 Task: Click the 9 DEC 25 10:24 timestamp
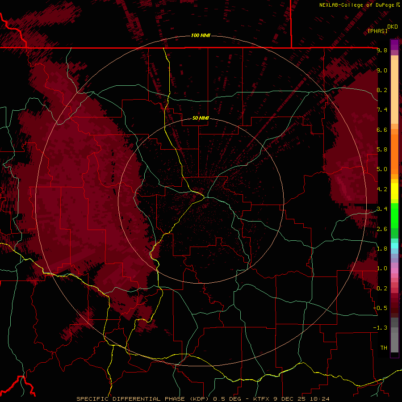pos(301,399)
